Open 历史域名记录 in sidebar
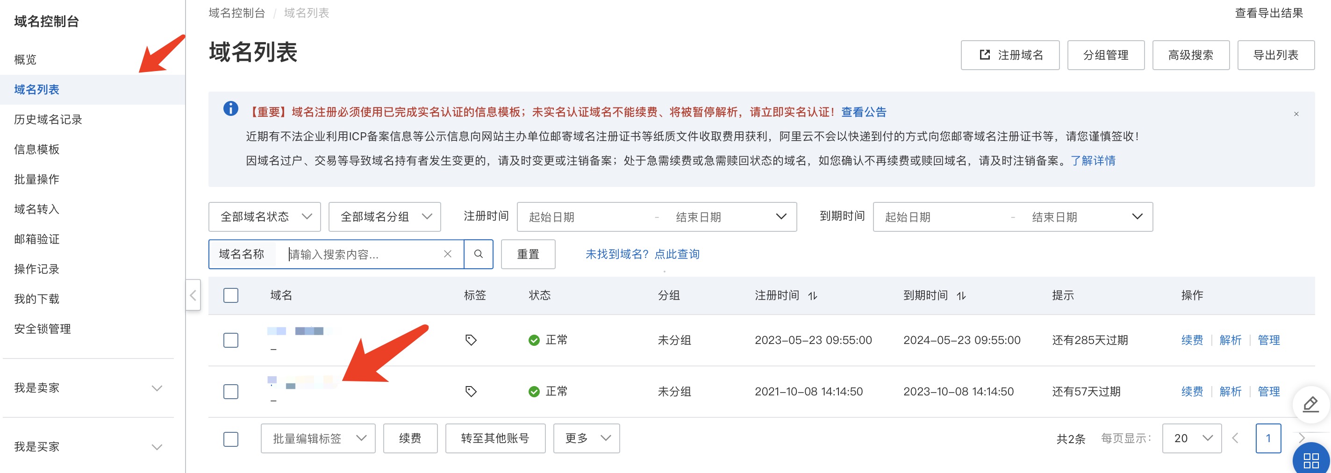The height and width of the screenshot is (473, 1331). click(x=48, y=119)
